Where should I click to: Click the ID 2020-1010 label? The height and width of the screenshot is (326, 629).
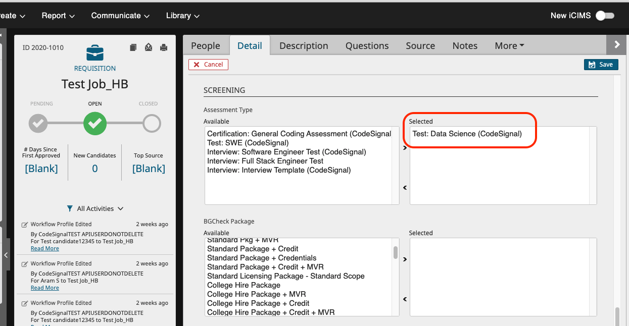coord(43,48)
